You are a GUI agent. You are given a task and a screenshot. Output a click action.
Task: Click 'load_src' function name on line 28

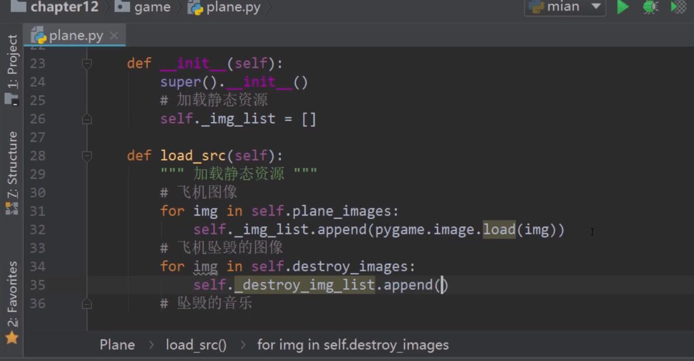(193, 155)
